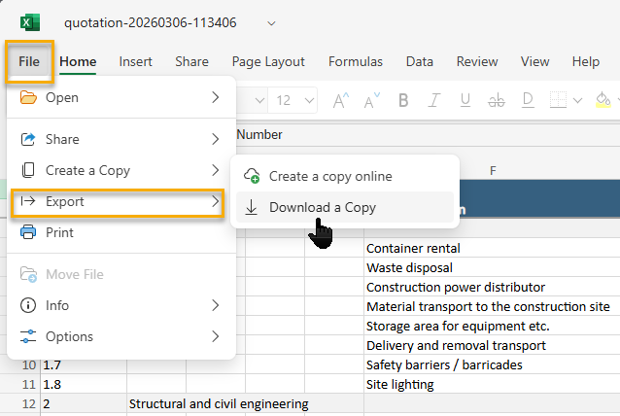Click the Strikethrough icon in the ribbon
The width and height of the screenshot is (620, 416).
coord(497,100)
